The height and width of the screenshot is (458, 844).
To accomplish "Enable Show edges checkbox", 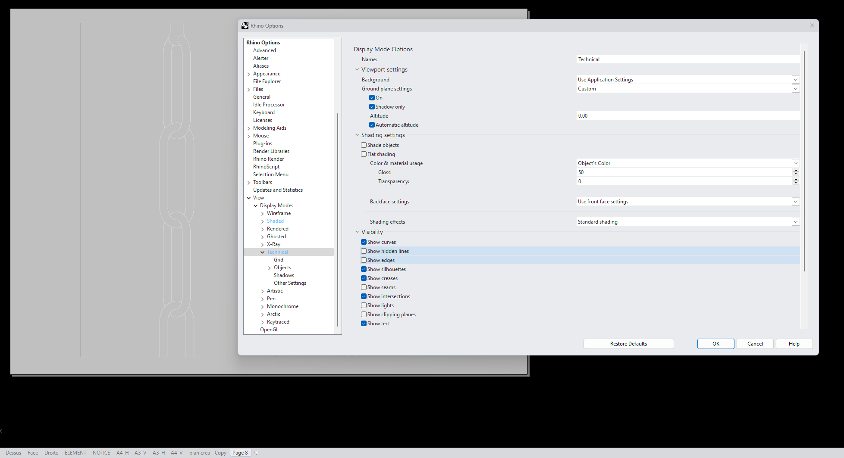I will tap(364, 260).
